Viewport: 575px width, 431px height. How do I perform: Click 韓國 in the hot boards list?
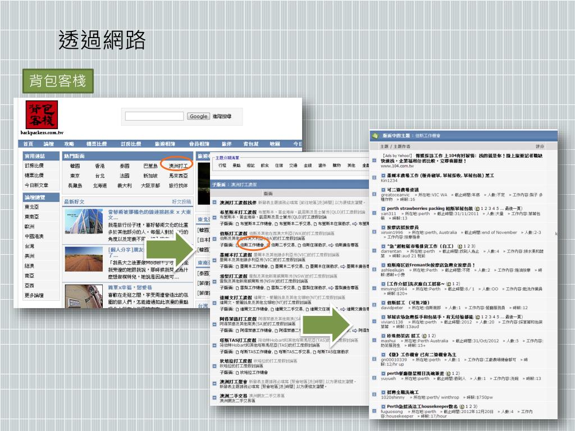(x=75, y=166)
